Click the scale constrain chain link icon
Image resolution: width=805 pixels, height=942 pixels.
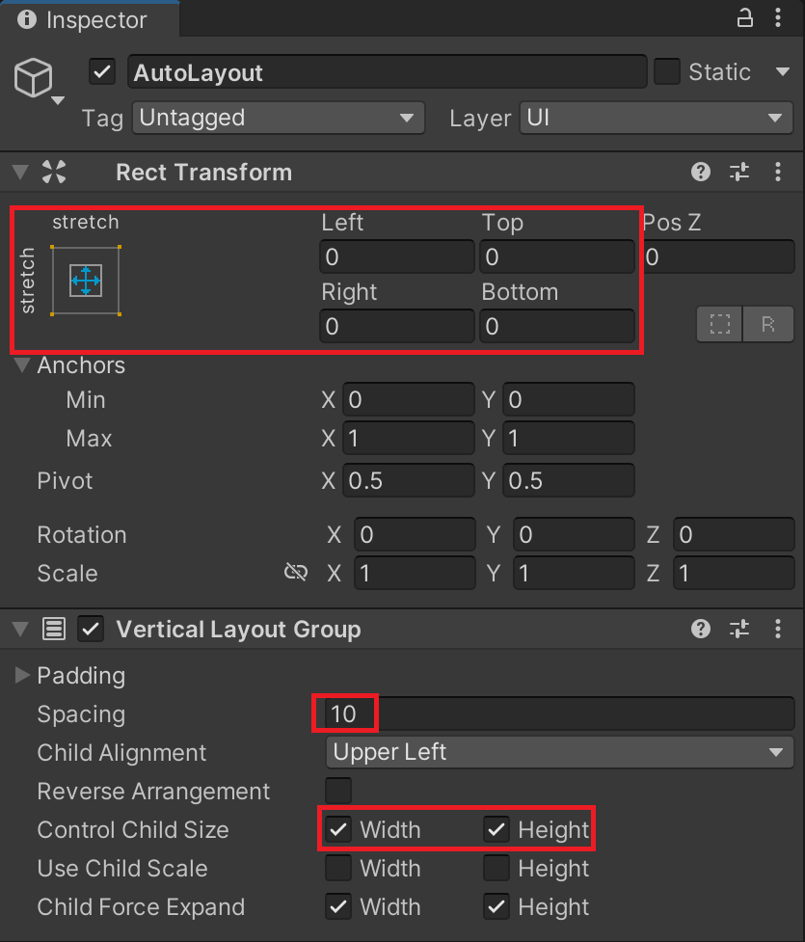[x=296, y=572]
